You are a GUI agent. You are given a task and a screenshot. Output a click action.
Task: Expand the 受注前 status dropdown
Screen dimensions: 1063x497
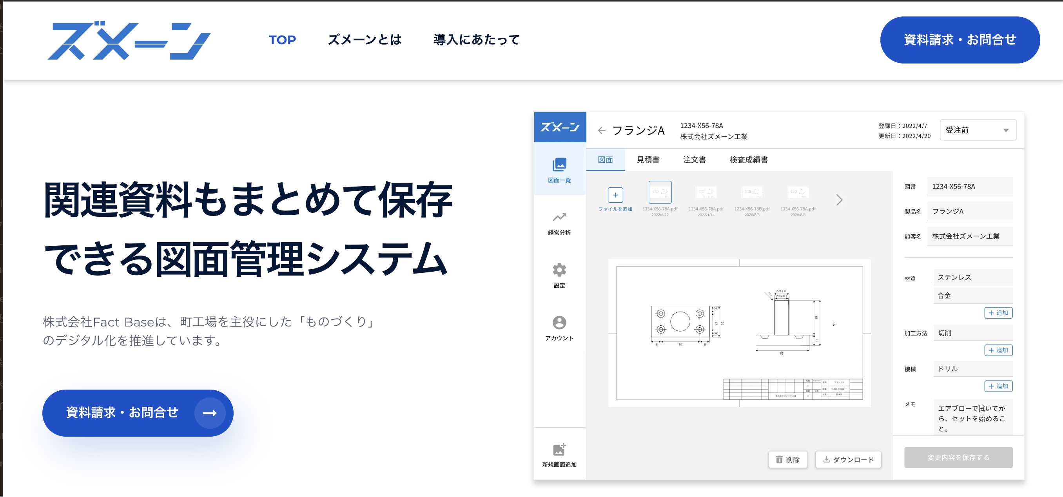click(978, 130)
